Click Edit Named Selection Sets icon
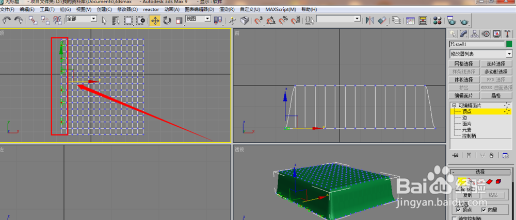Screen dimensions: 516x220 pyautogui.click(x=309, y=21)
